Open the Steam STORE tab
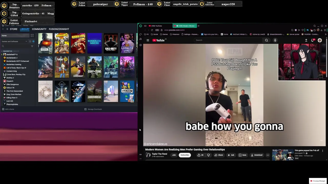This screenshot has width=328, height=184. click(14, 29)
